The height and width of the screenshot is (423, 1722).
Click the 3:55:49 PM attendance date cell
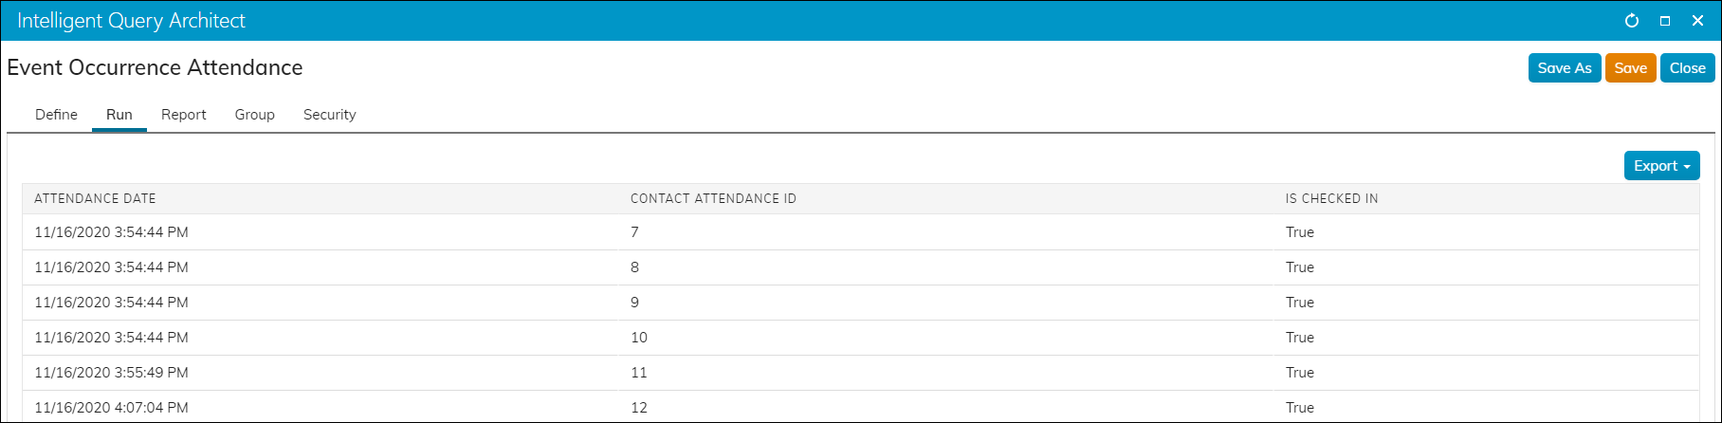[x=111, y=373]
